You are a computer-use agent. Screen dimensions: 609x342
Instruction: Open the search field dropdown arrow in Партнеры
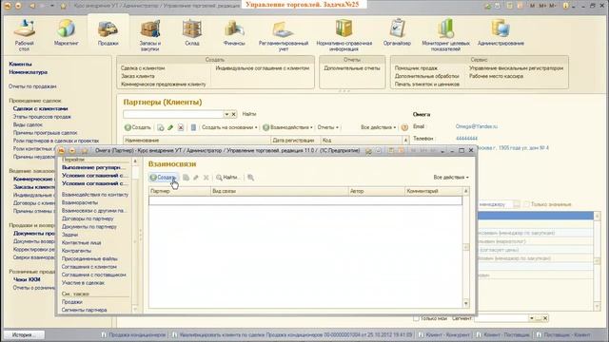tap(226, 114)
